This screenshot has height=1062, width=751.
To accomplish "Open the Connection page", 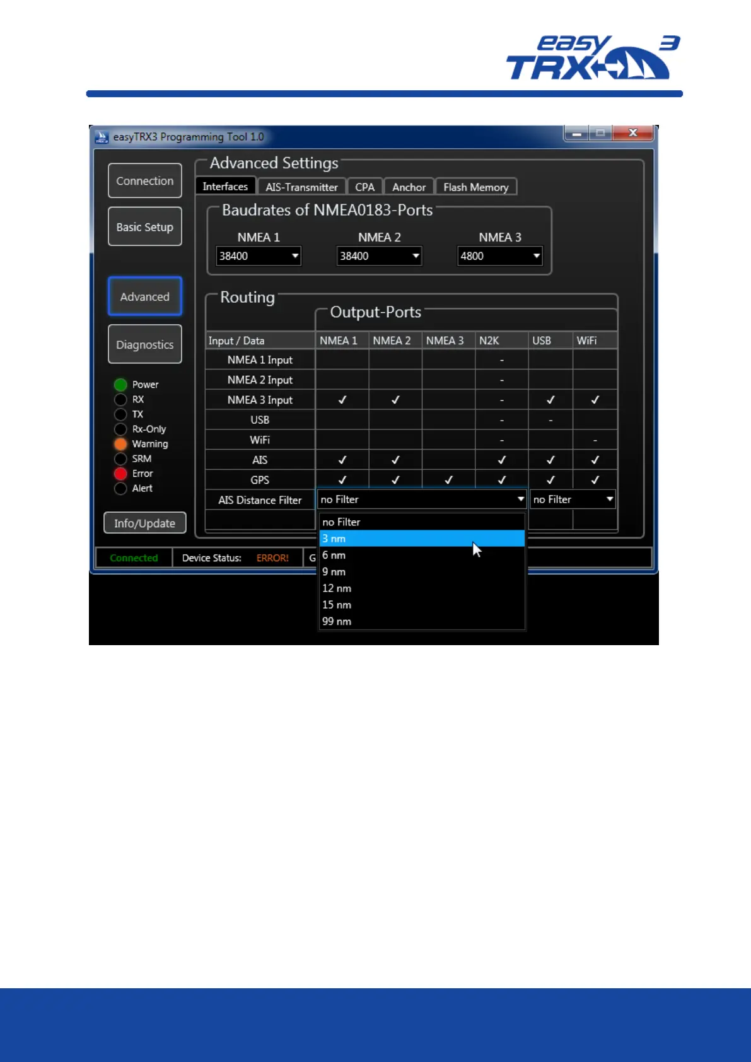I will [x=144, y=181].
